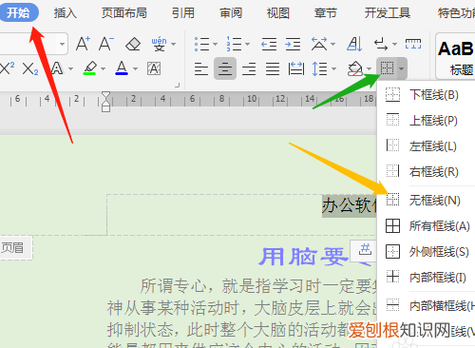
Task: Click the character border icon
Action: [x=154, y=68]
